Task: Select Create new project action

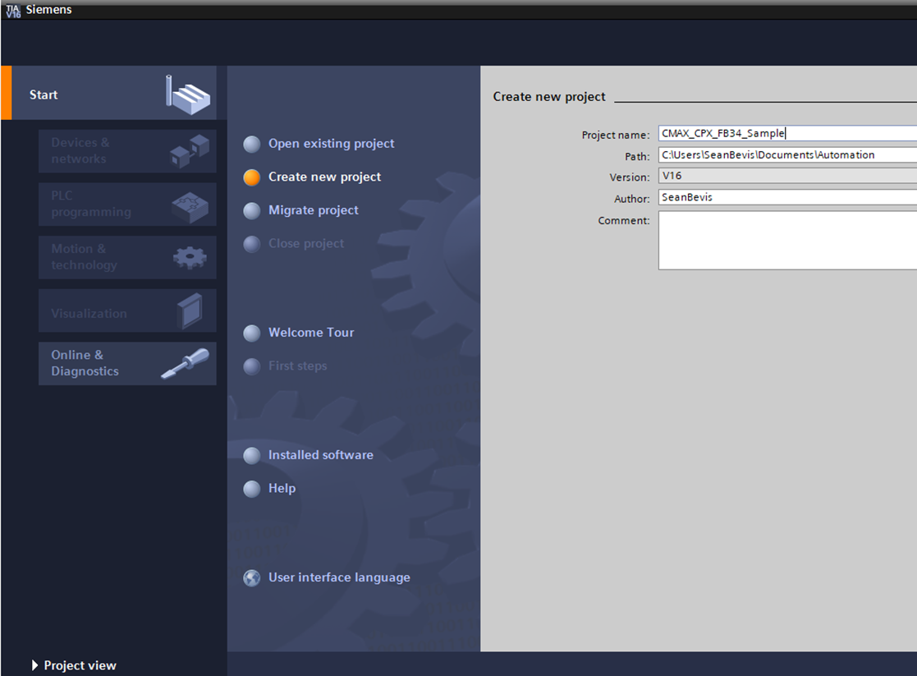Action: [324, 177]
